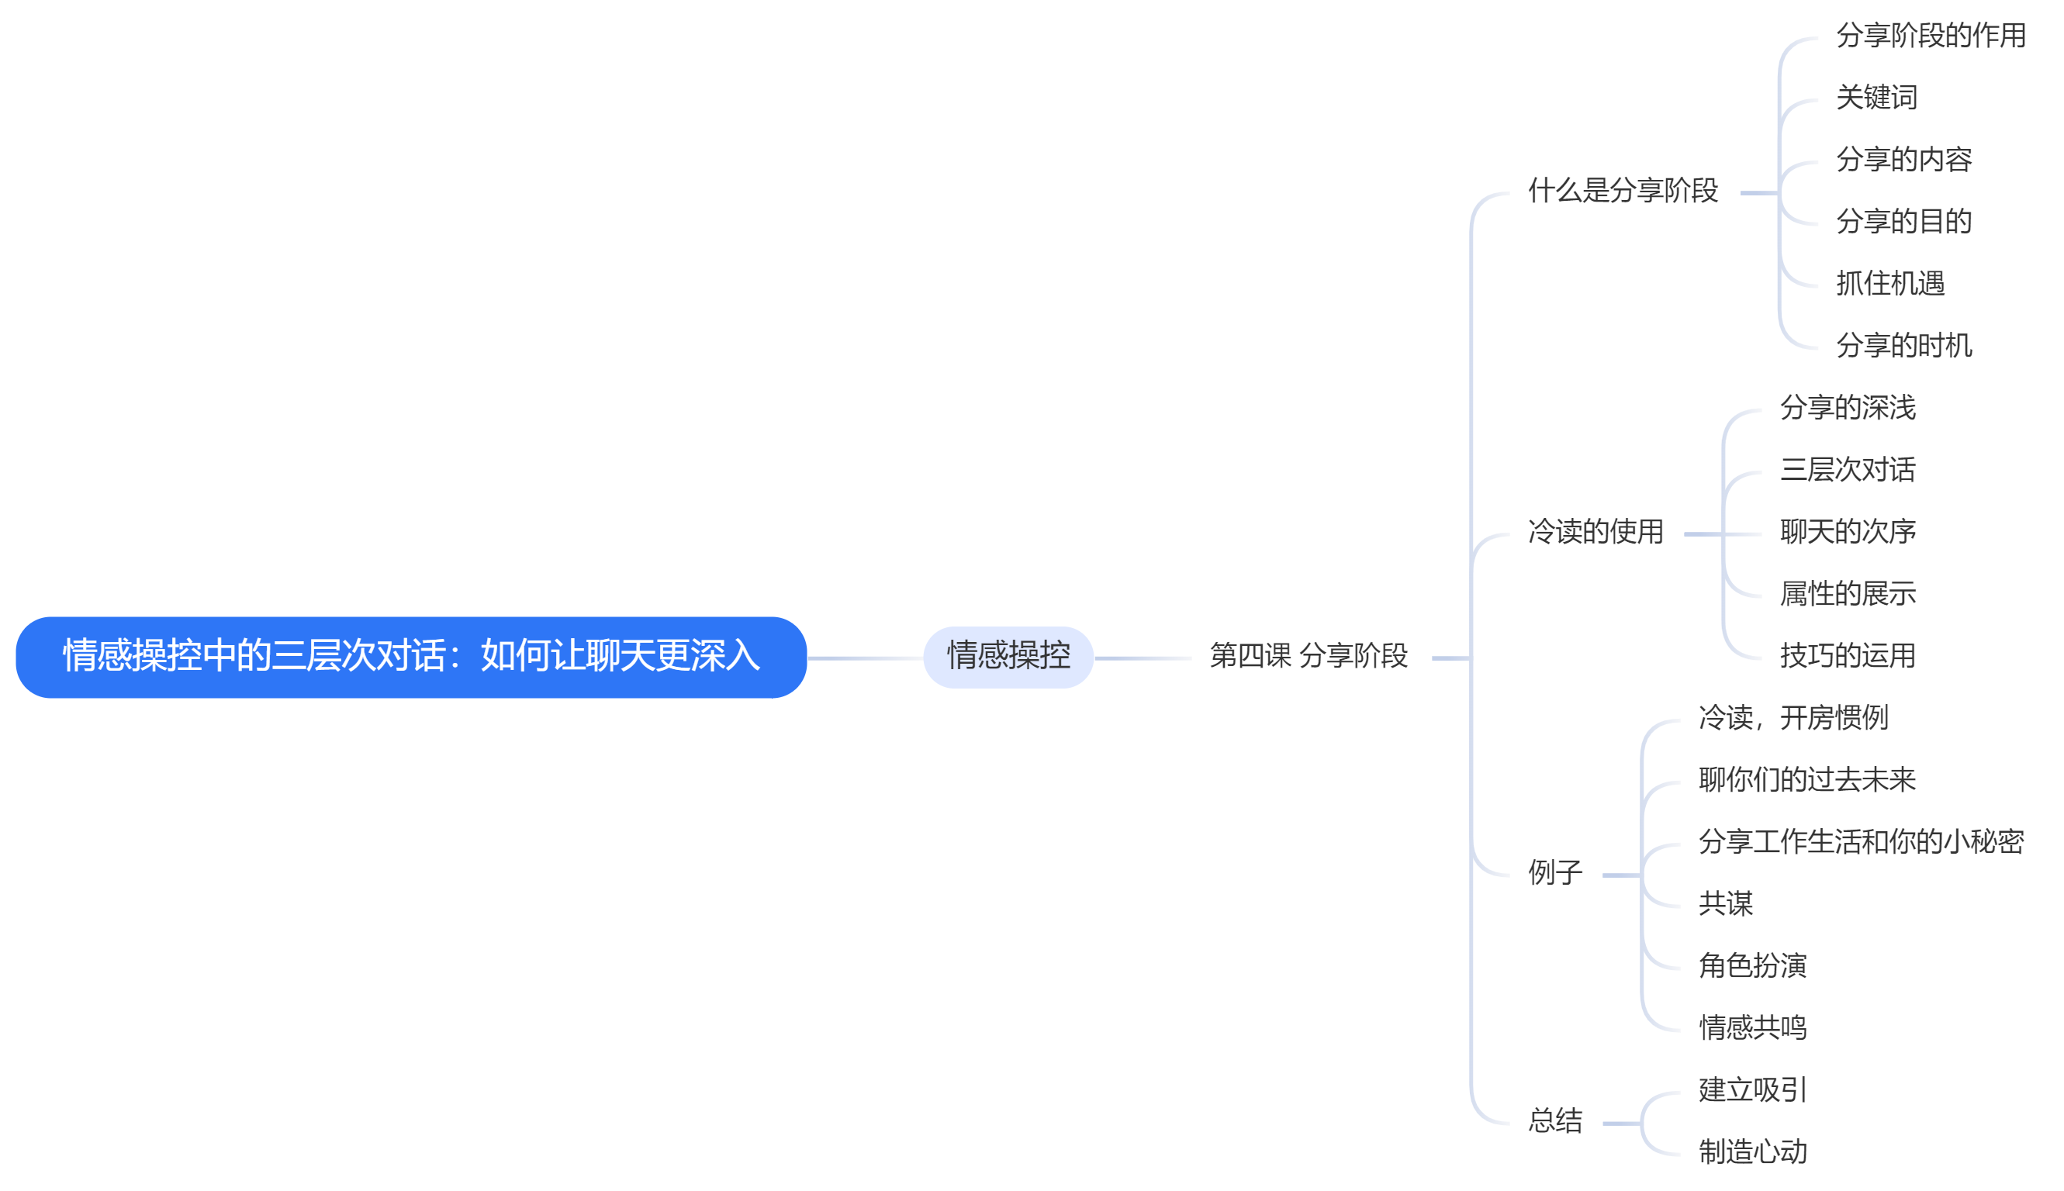Viewport: 2064px width, 1191px height.
Task: Click the 聊你们的过去未来 leaf
Action: tap(1807, 781)
